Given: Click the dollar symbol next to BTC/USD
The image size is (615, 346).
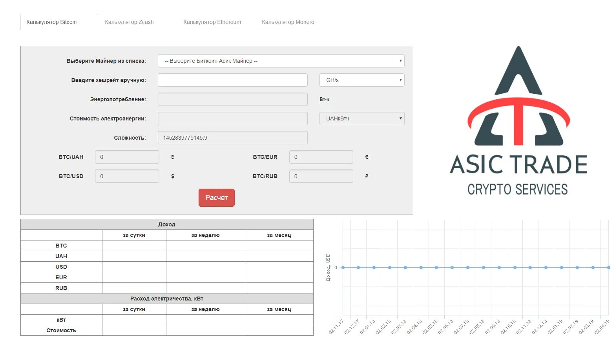Looking at the screenshot, I should [173, 176].
